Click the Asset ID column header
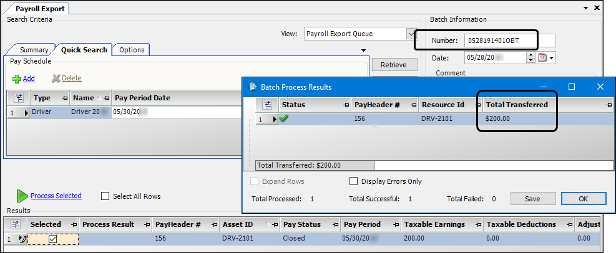Screen dimensions: 616x253 [250, 224]
